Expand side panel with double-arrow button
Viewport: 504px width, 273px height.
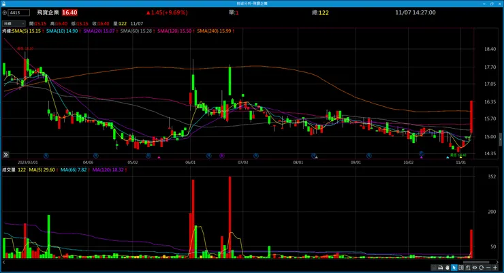(5, 155)
